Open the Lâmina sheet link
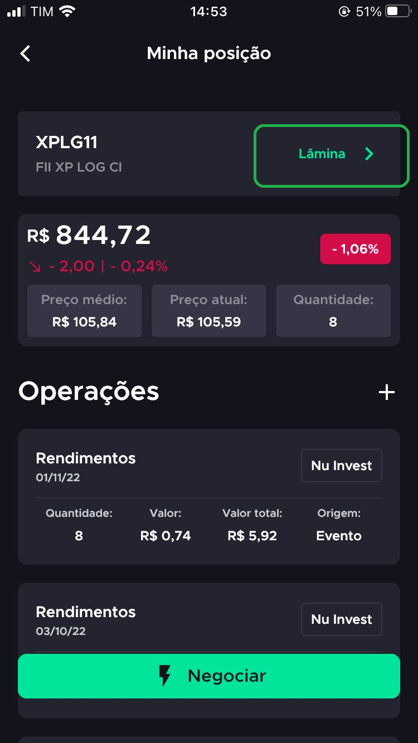The height and width of the screenshot is (743, 418). tap(332, 156)
